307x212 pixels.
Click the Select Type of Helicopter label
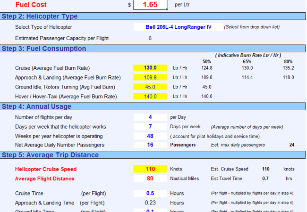[x=43, y=27]
